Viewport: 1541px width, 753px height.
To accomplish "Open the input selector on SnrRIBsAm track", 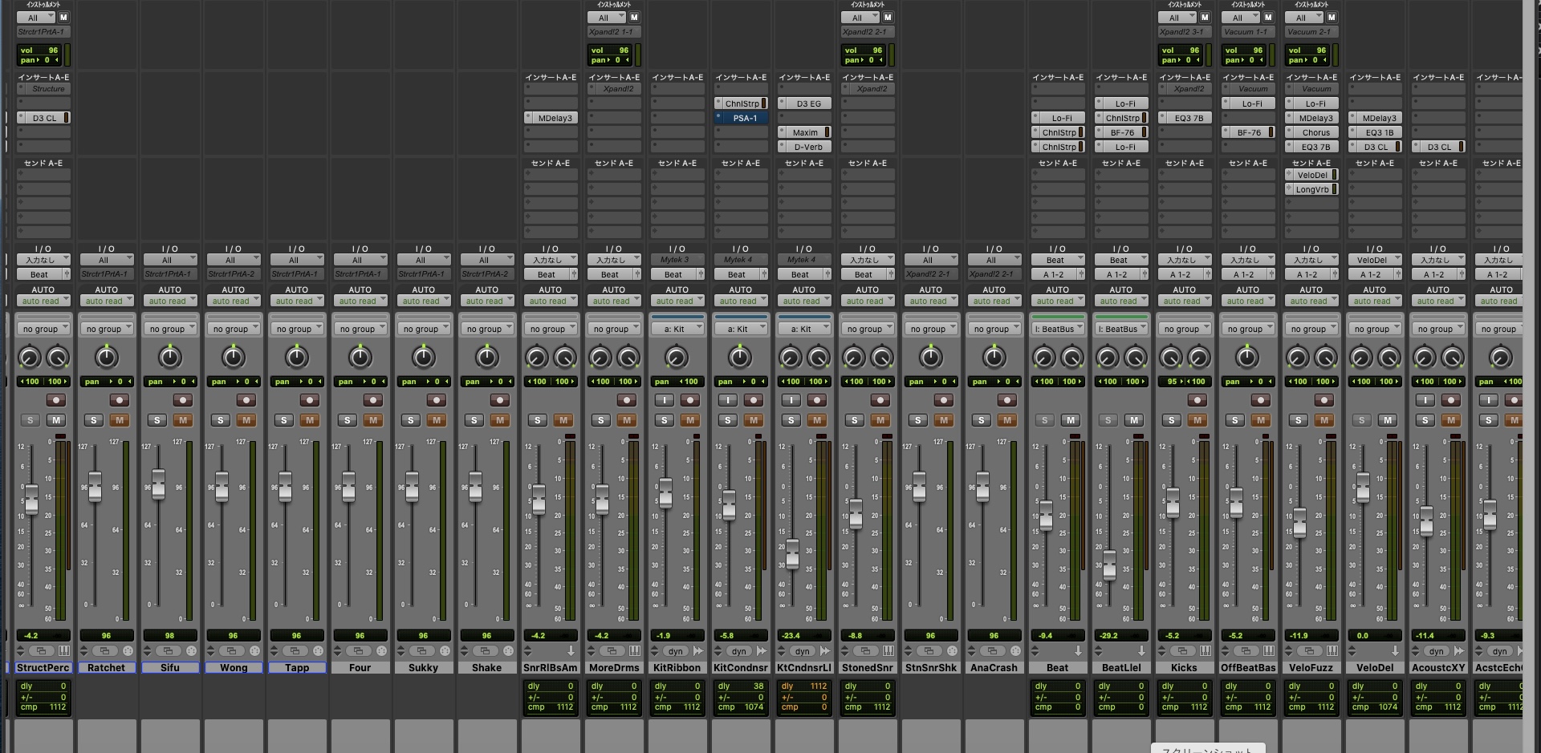I will click(x=551, y=260).
